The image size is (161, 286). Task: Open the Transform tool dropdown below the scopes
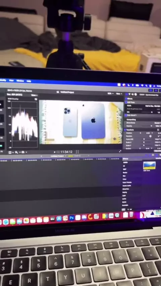pos(11,152)
